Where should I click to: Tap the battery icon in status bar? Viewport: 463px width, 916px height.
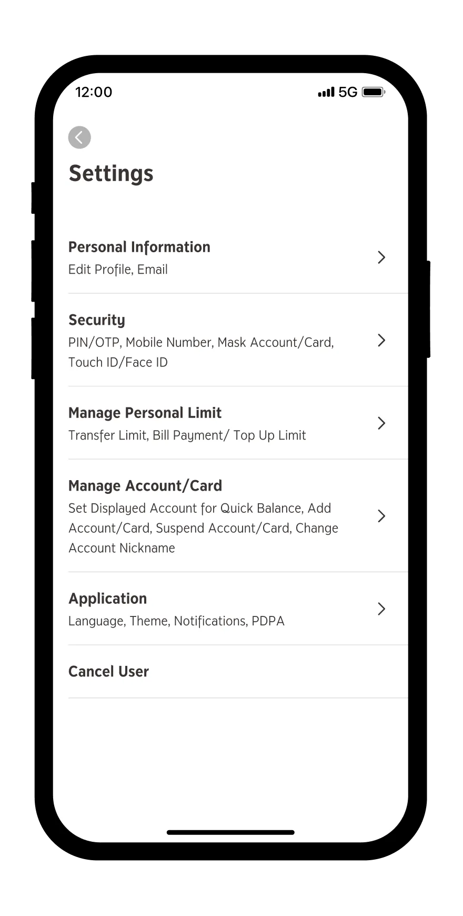tap(374, 92)
